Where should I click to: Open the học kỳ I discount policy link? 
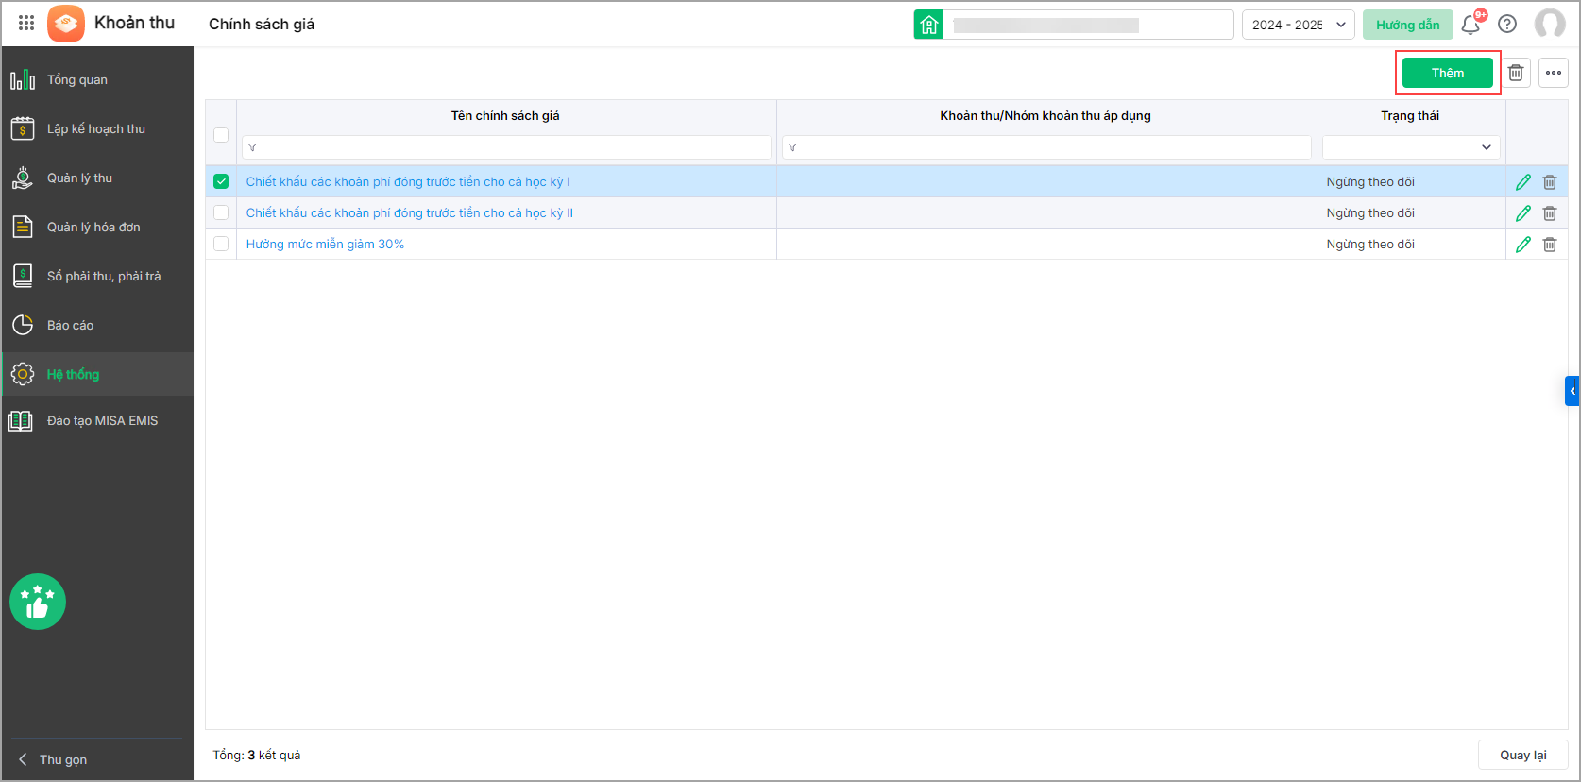pos(408,182)
